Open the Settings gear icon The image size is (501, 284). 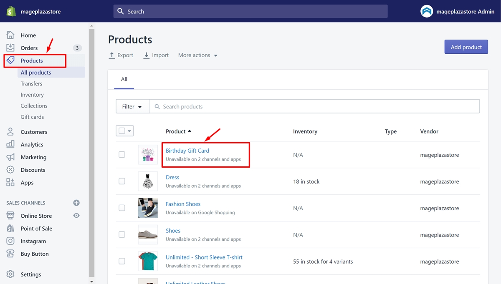(x=10, y=274)
